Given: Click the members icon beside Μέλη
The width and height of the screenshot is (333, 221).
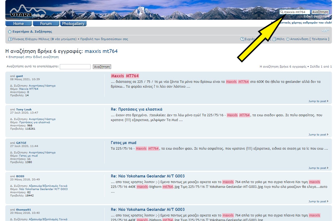Looking at the screenshot, I should tap(275, 39).
